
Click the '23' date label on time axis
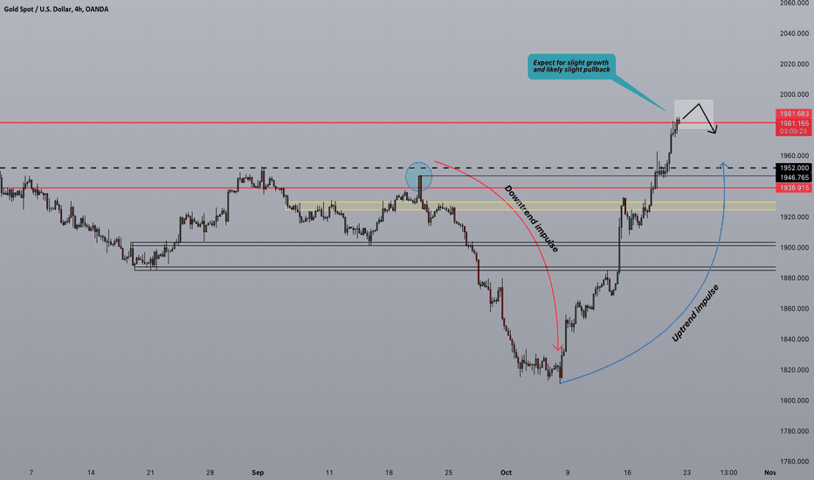point(686,473)
